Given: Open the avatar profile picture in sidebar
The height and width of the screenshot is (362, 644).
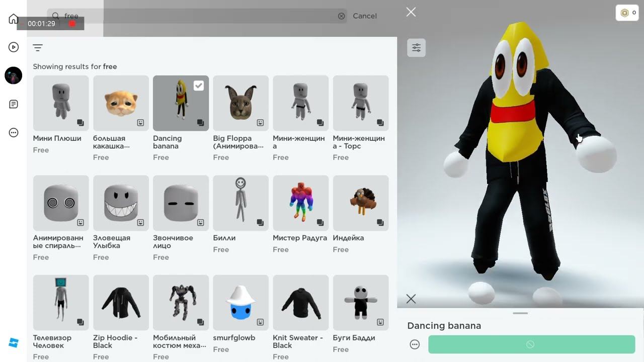Looking at the screenshot, I should [x=14, y=75].
